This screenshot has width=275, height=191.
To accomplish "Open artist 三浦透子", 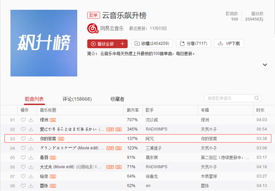I will [154, 148].
